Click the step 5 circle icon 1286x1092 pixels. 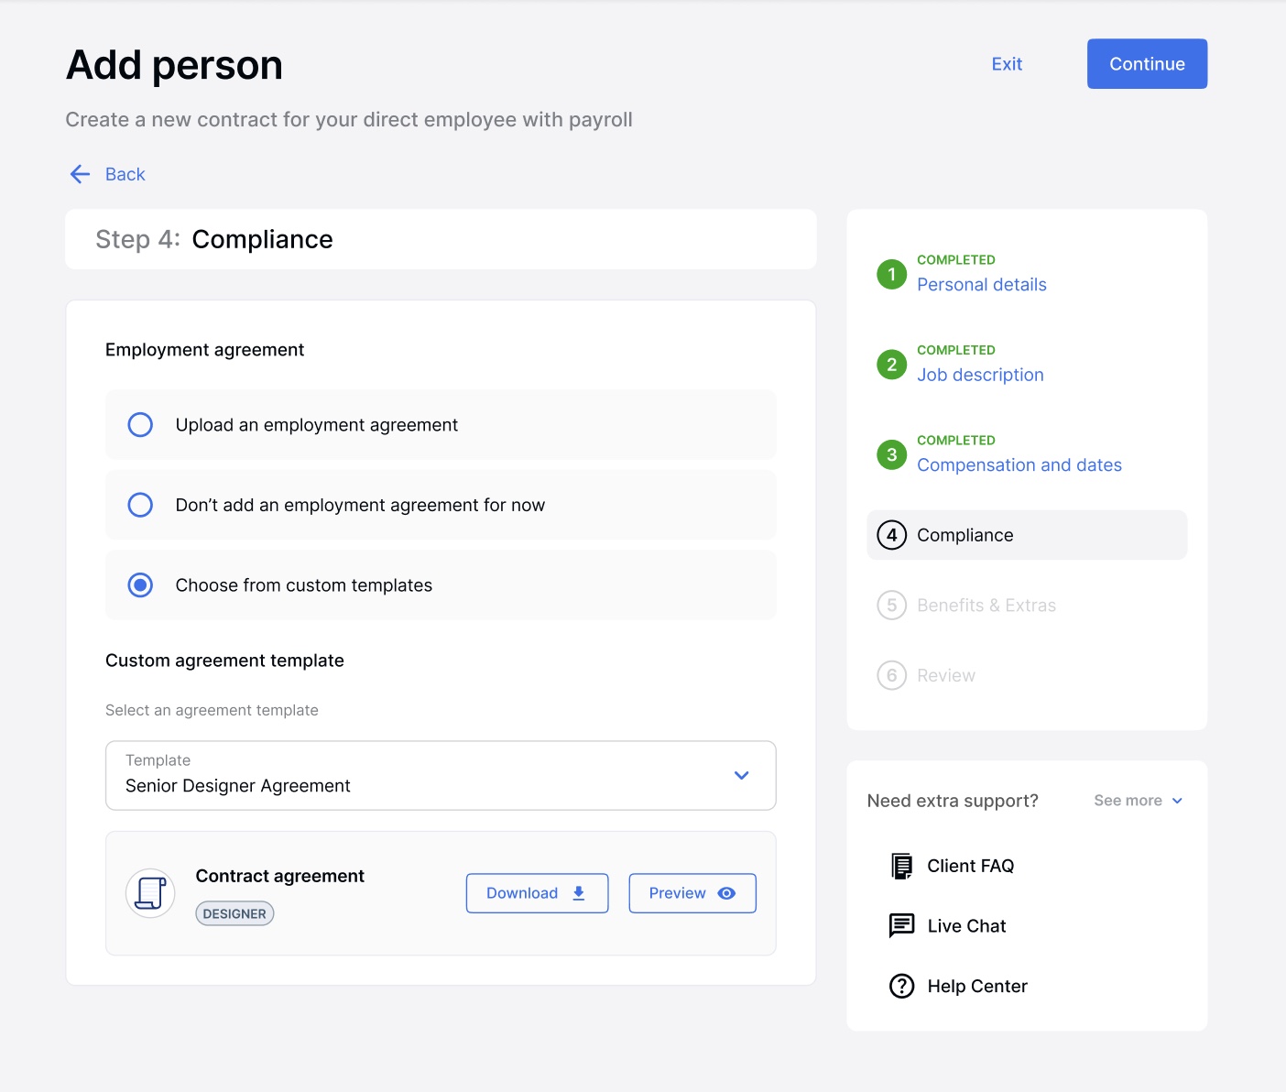click(891, 605)
